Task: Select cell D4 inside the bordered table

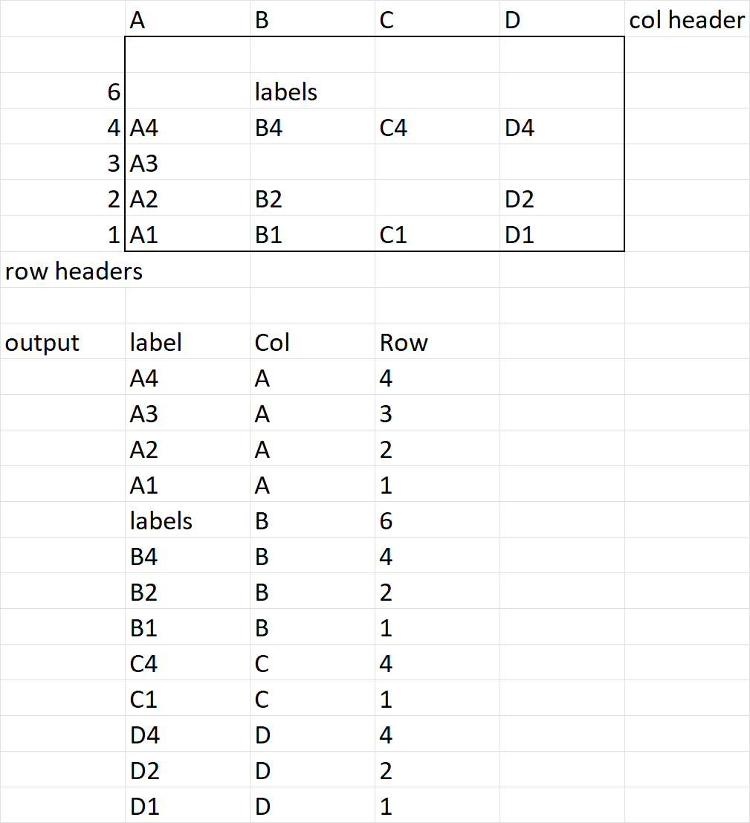Action: (x=519, y=128)
